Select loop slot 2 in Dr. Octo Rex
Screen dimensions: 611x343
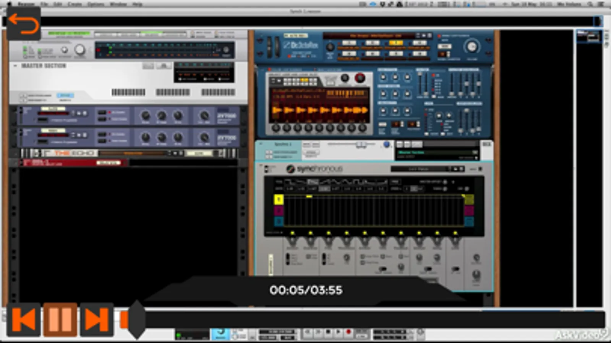tap(373, 43)
